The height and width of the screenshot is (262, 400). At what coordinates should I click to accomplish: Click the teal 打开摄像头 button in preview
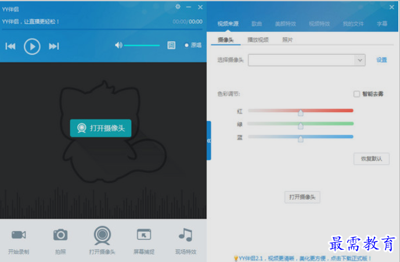point(101,128)
